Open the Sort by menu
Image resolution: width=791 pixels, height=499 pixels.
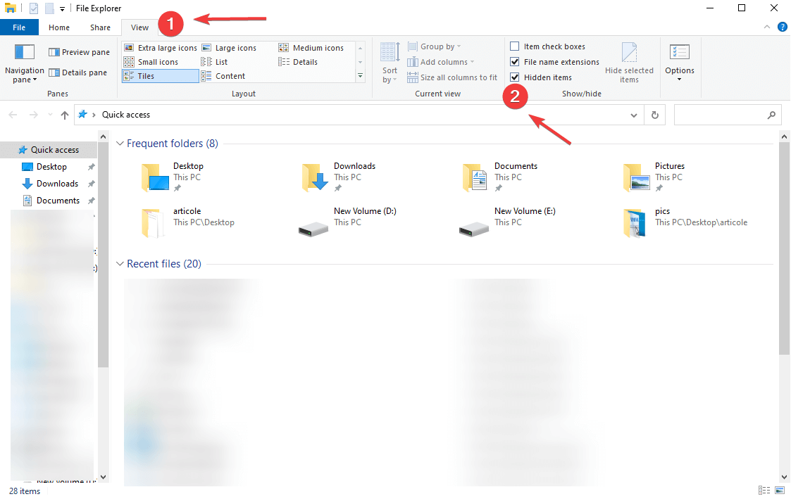click(390, 63)
